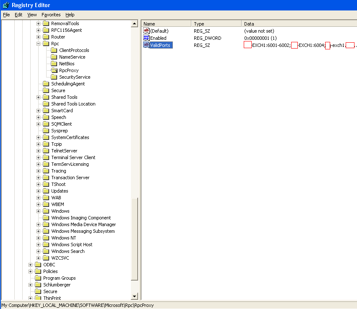Image resolution: width=357 pixels, height=309 pixels.
Task: Collapse the Rpc key
Action: click(39, 44)
